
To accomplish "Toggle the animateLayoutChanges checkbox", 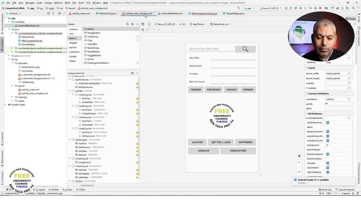I will [328, 136].
